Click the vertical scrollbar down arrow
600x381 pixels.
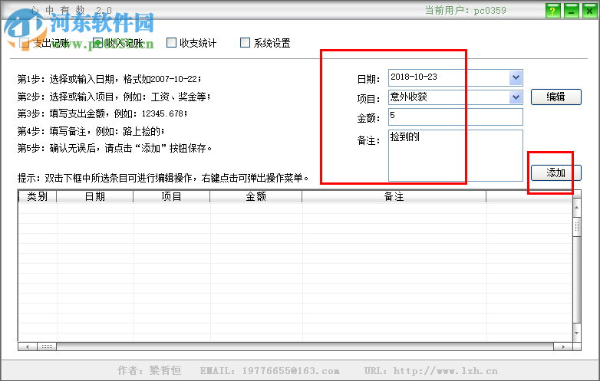(x=577, y=333)
